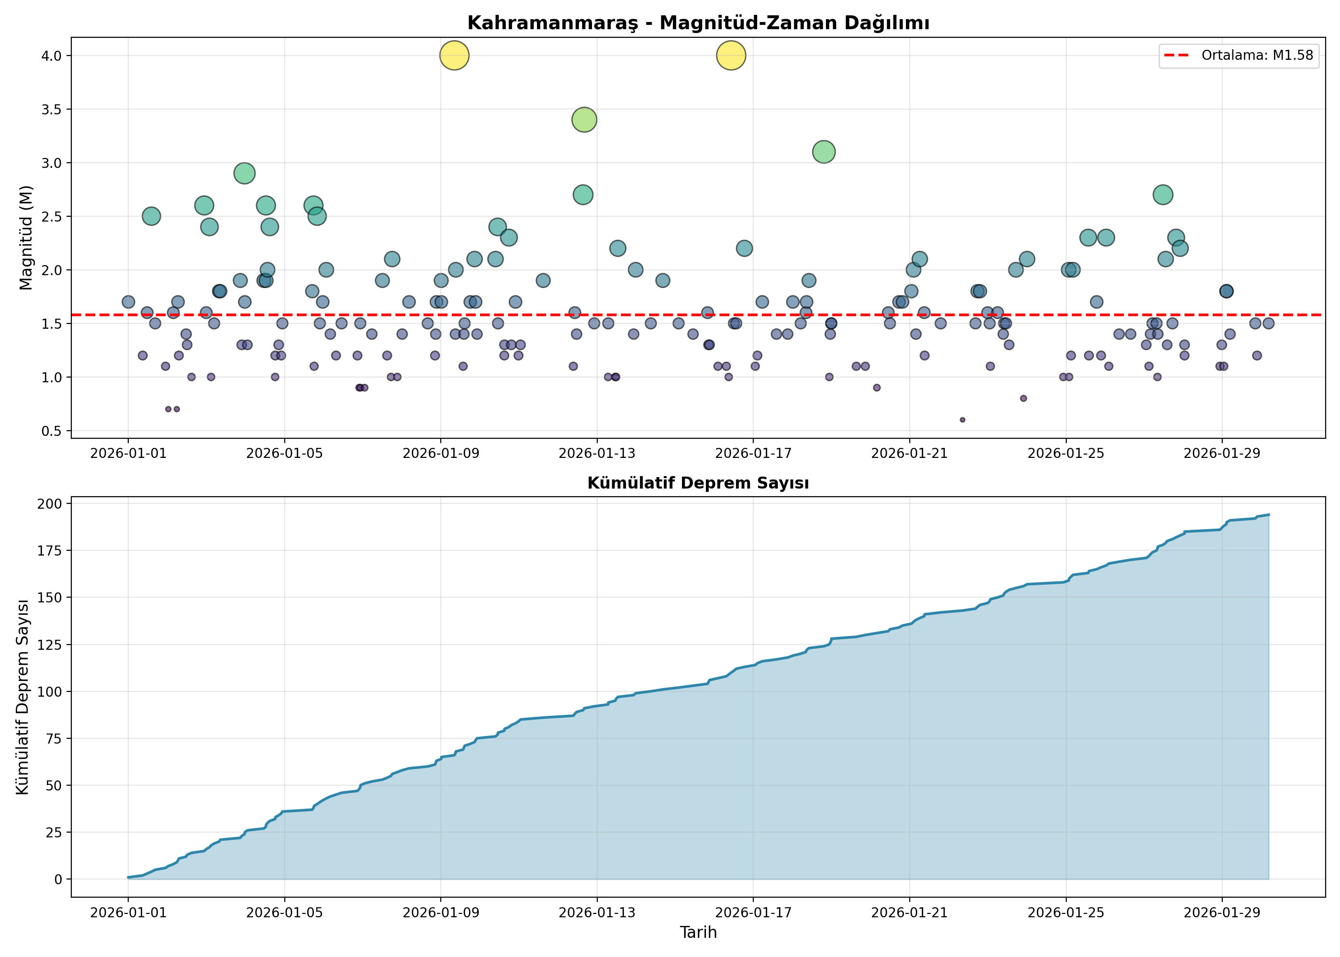Click the '4.0' magnitude tick label
This screenshot has height=957, width=1340.
(51, 56)
